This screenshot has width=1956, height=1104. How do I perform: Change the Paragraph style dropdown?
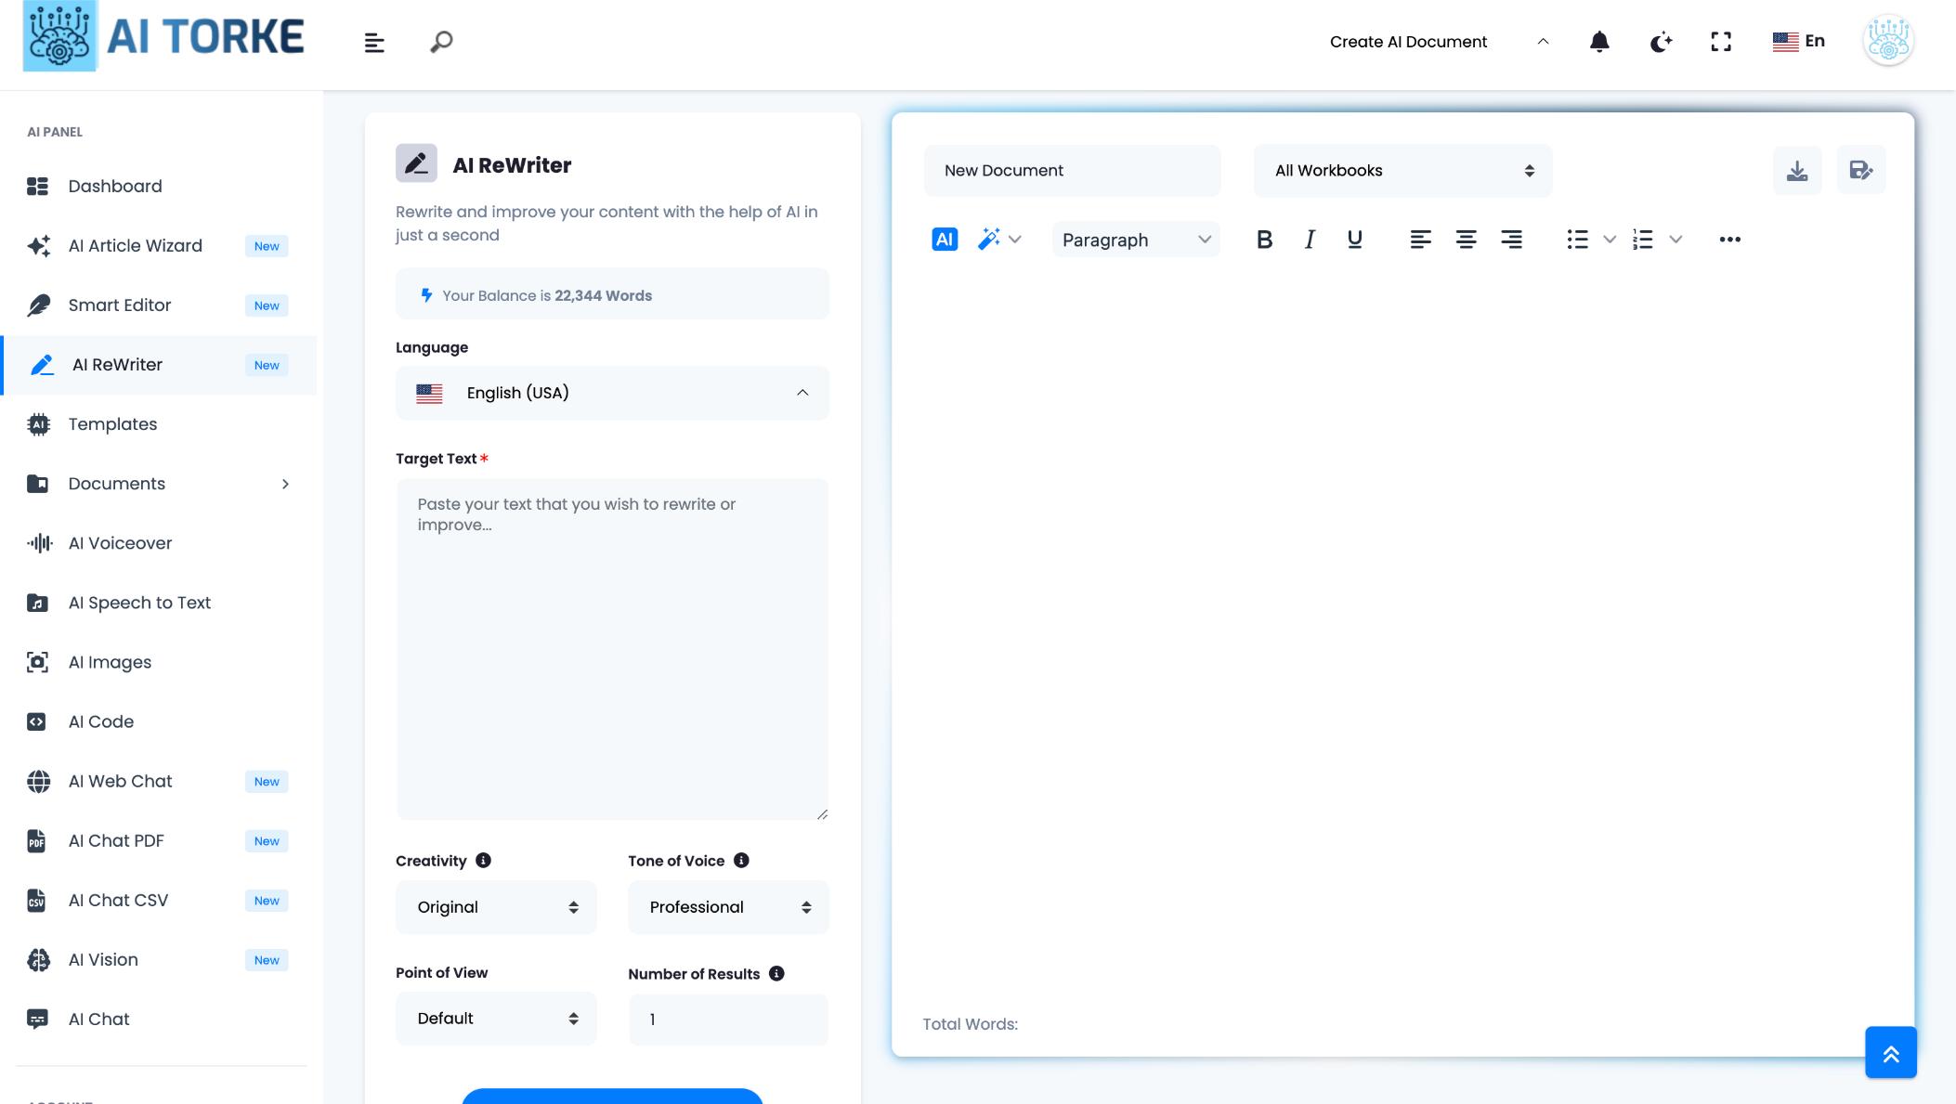pyautogui.click(x=1135, y=240)
